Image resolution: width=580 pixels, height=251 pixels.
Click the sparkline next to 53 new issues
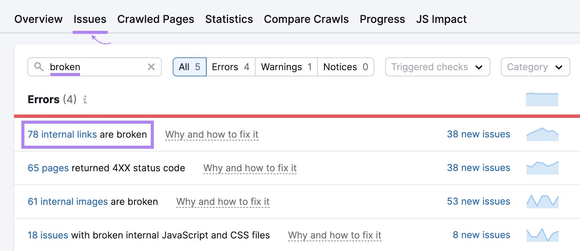tap(542, 201)
